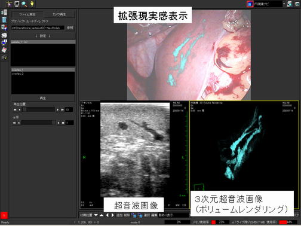Click the up triangle in bottom toolbar
This screenshot has width=301, height=226.
coord(102,215)
